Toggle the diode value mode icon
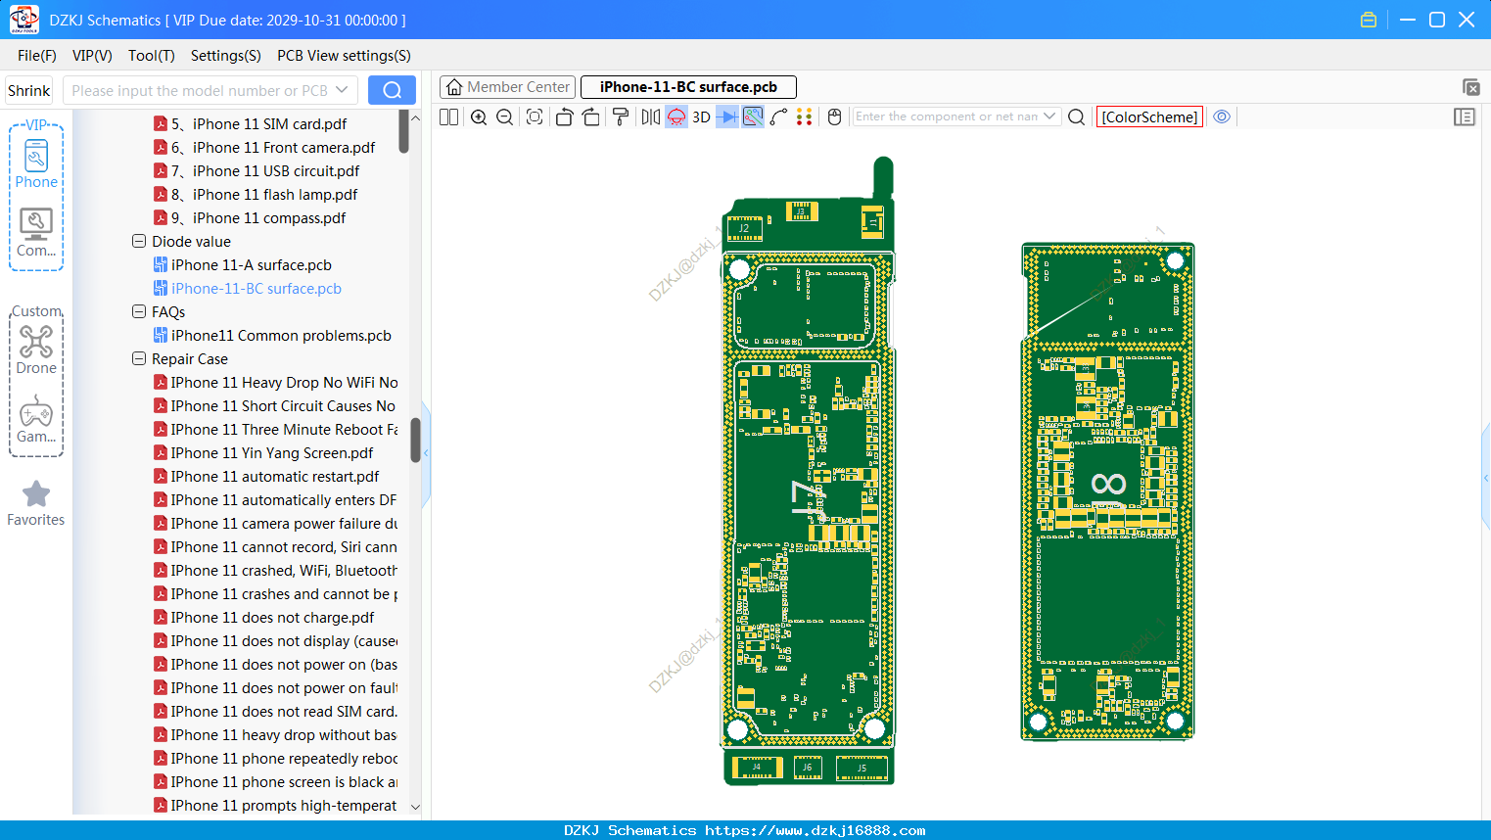Screen dimensions: 1491x840 726,117
